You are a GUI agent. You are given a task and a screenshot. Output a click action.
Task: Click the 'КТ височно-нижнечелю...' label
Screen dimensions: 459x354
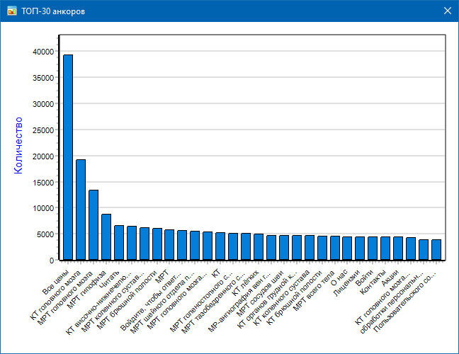point(98,304)
